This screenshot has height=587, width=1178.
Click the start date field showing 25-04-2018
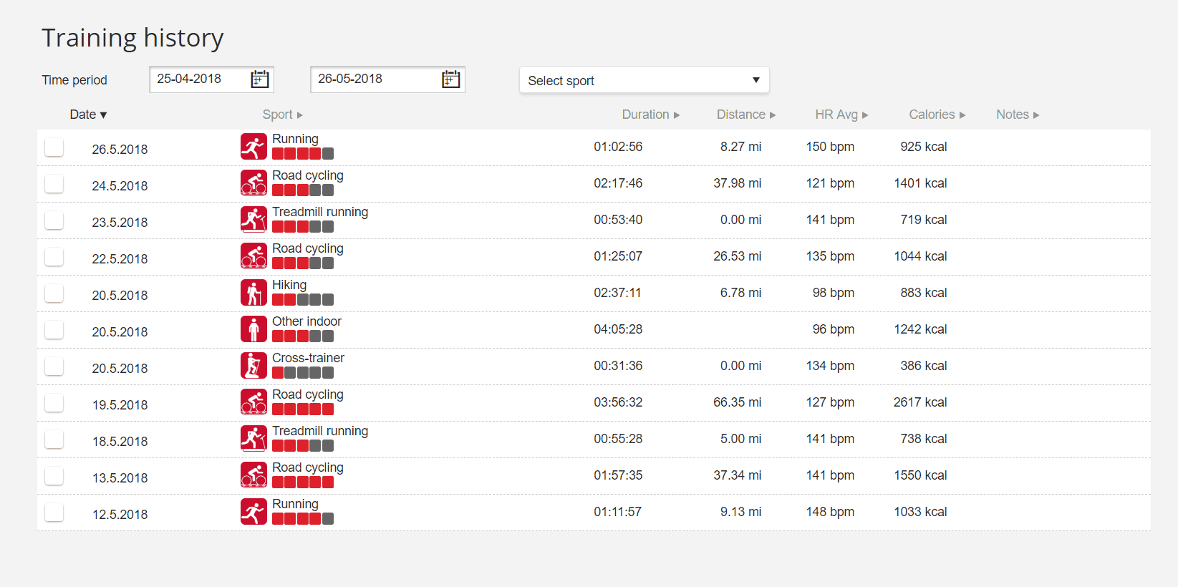point(199,79)
